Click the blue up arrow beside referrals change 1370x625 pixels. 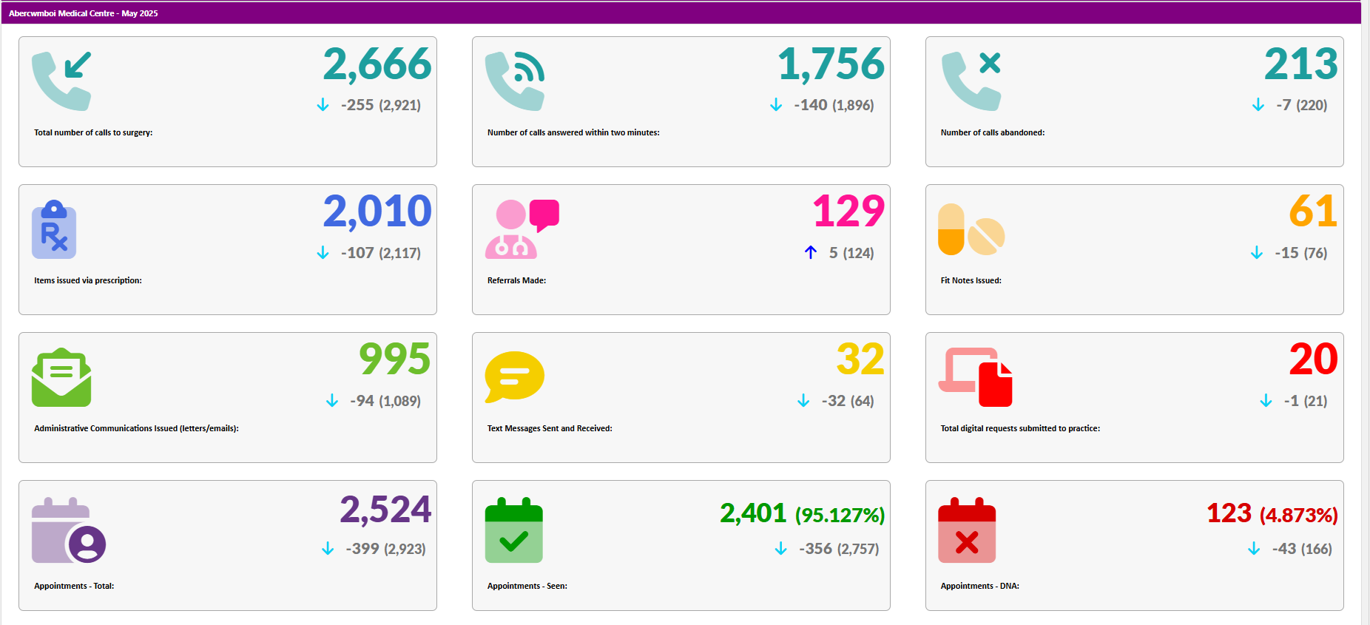point(811,253)
